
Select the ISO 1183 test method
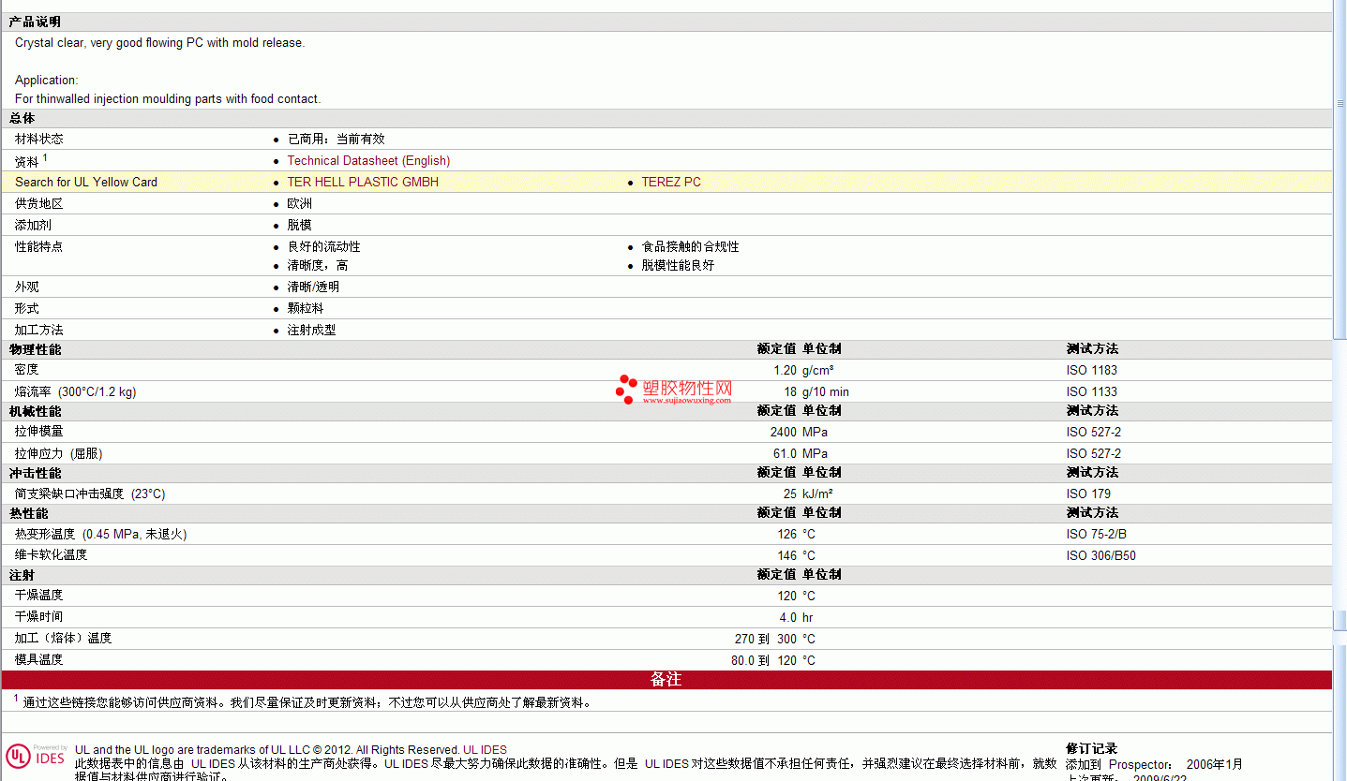tap(1092, 371)
